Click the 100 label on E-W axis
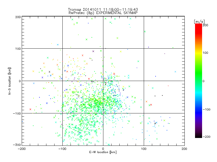This screenshot has height=162, width=217. [144, 149]
